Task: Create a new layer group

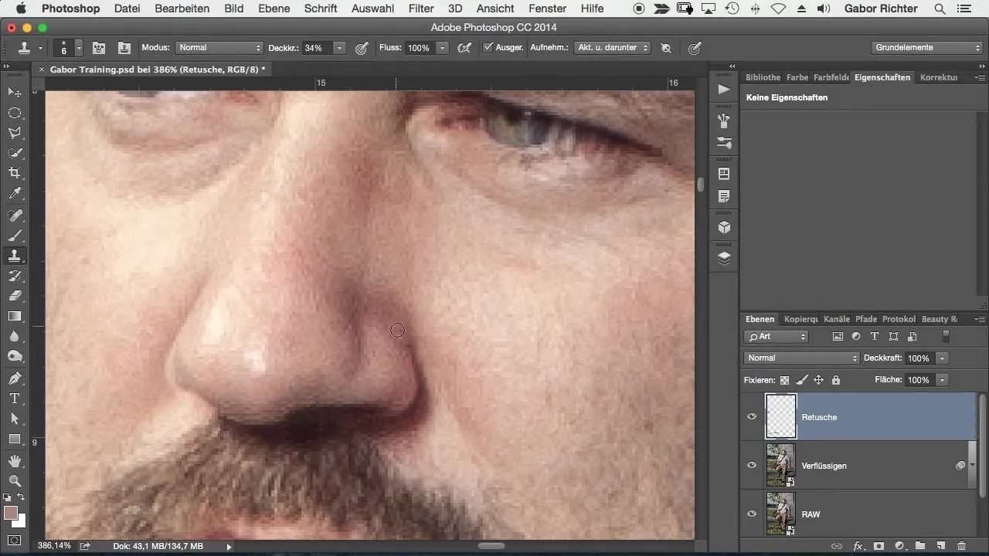Action: pyautogui.click(x=919, y=546)
